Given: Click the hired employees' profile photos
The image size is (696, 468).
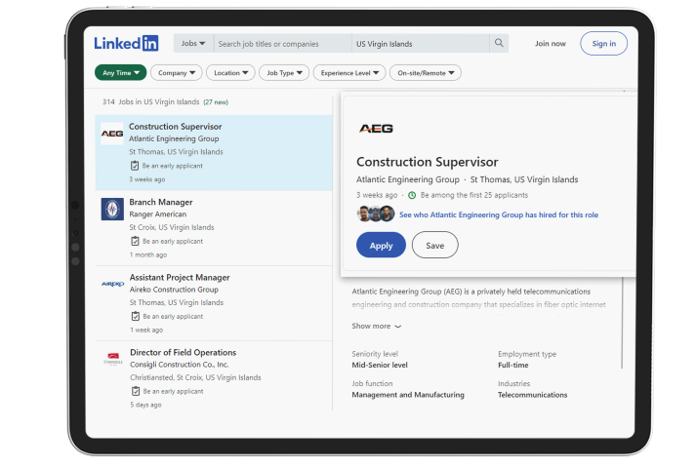Looking at the screenshot, I should (376, 214).
